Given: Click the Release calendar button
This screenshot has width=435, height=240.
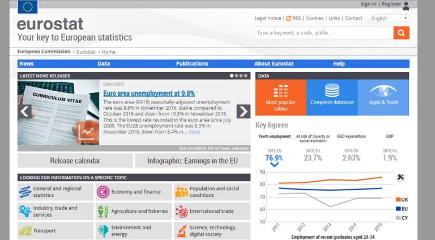Looking at the screenshot, I should point(75,161).
